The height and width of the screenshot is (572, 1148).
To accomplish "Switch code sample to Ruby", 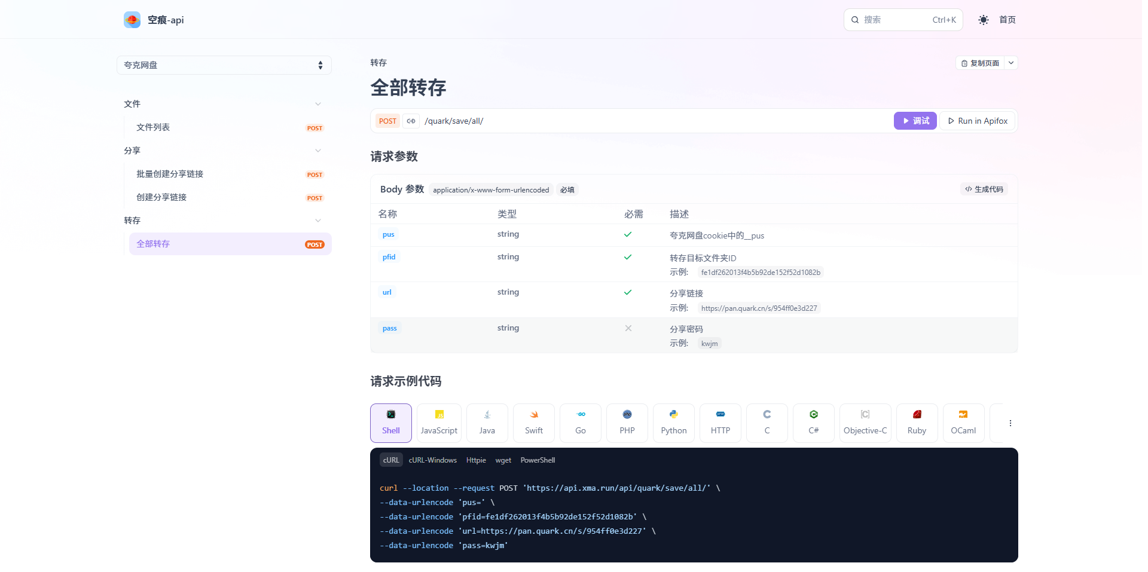I will coord(917,423).
